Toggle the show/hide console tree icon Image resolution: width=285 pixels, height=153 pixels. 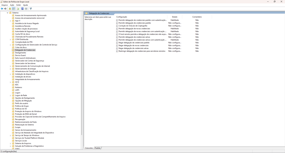[x=14, y=9]
